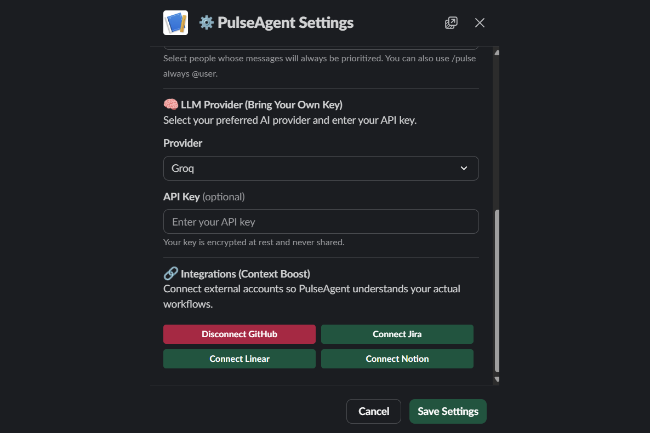This screenshot has width=650, height=433.
Task: Disconnect the GitHub integration
Action: click(x=239, y=334)
